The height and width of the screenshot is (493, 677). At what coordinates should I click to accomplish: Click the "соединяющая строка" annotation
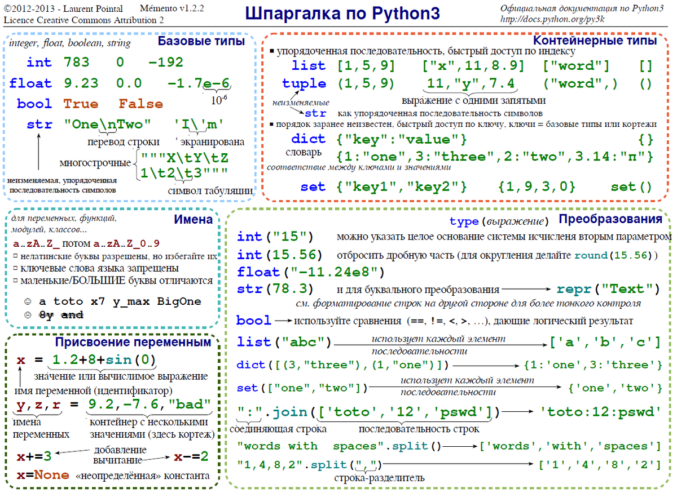coord(279,429)
